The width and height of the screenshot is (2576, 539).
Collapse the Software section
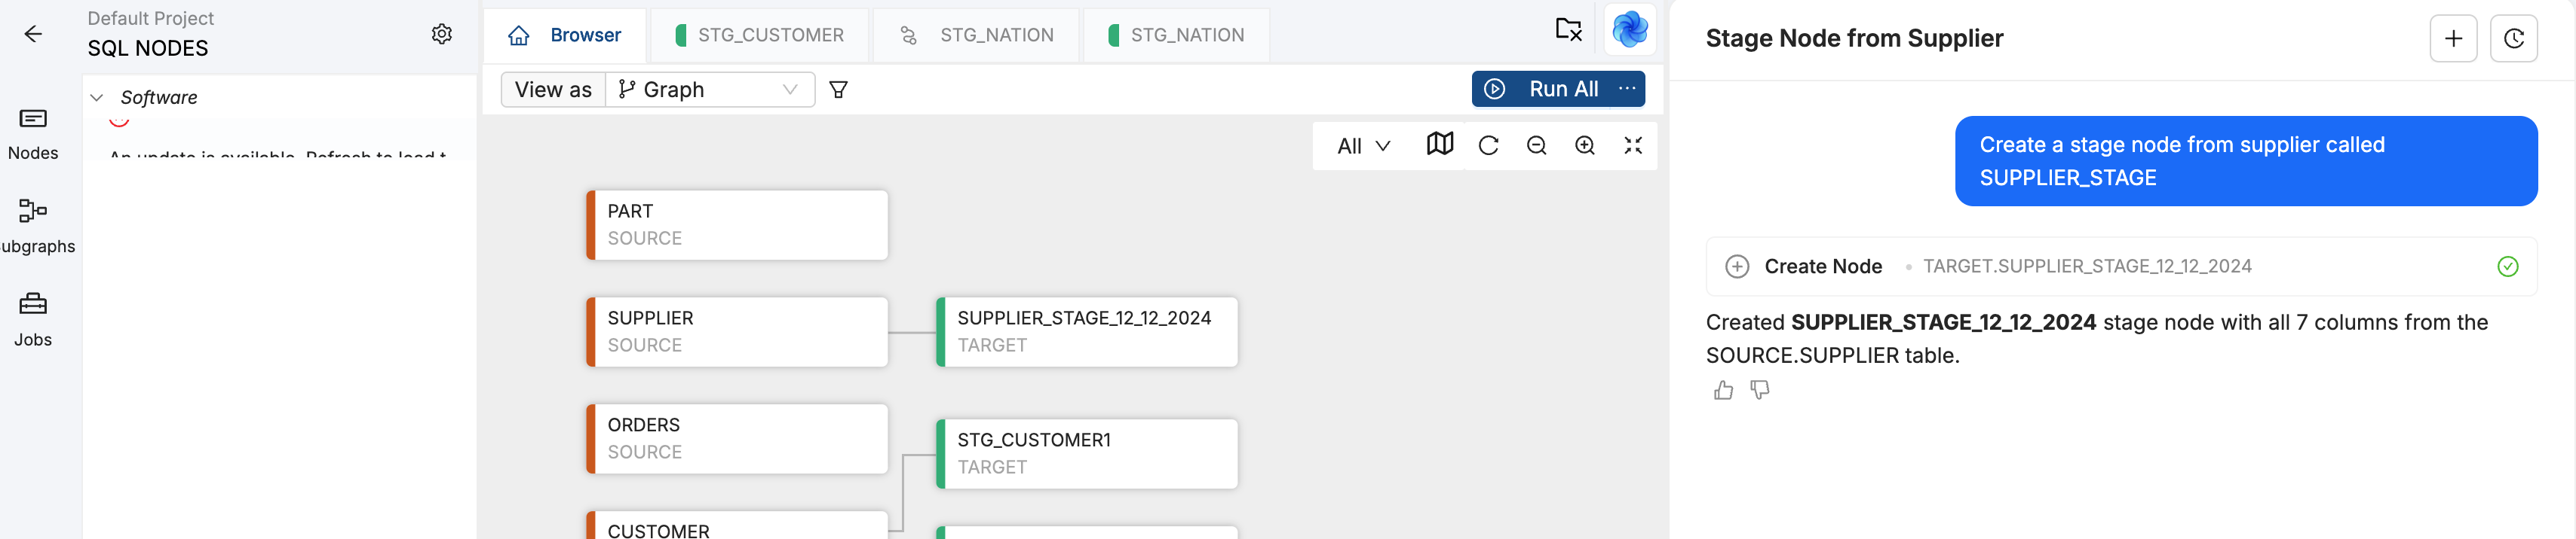point(96,97)
